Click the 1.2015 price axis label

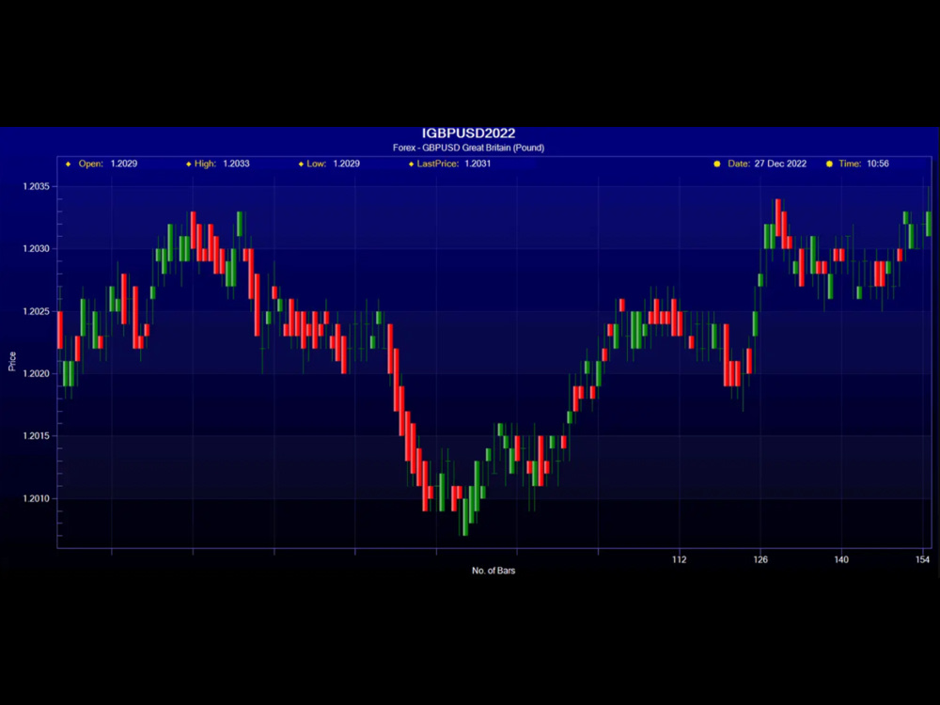coord(36,436)
